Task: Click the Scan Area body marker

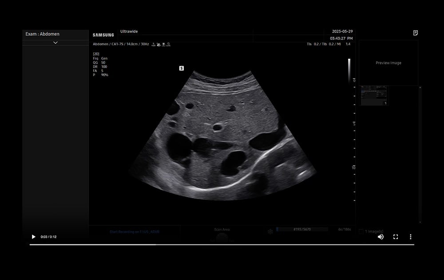Action: point(222,236)
